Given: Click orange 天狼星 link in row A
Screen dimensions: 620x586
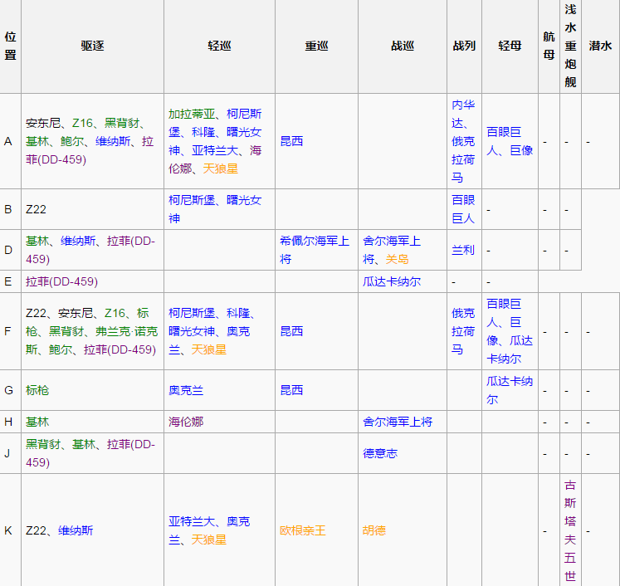Looking at the screenshot, I should click(x=221, y=168).
